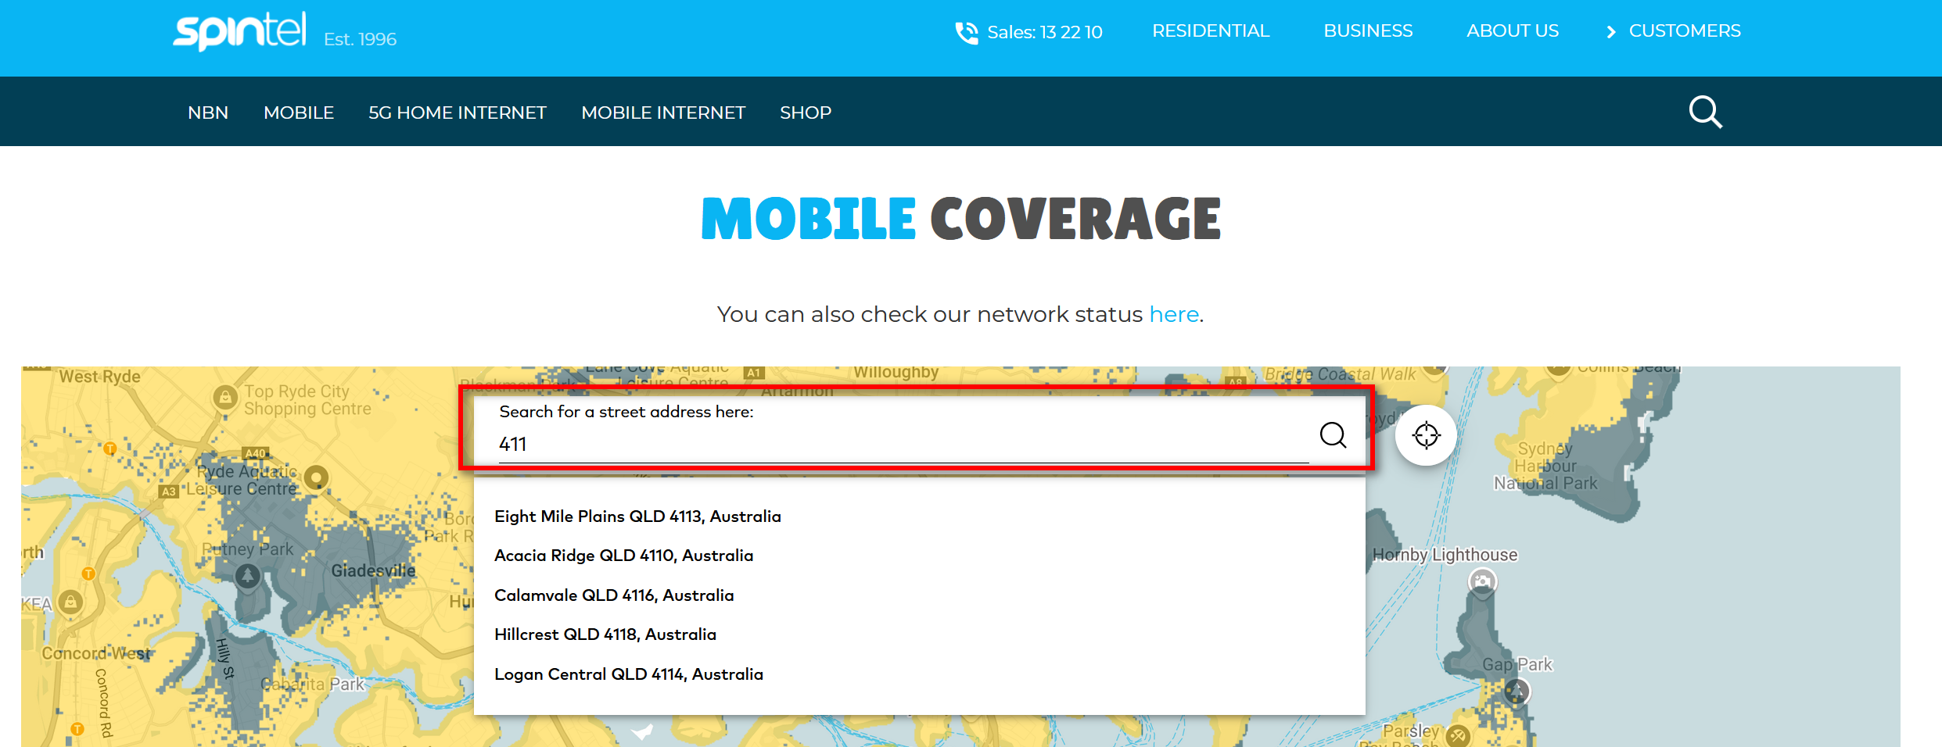Expand the Customers menu chevron

1611,32
